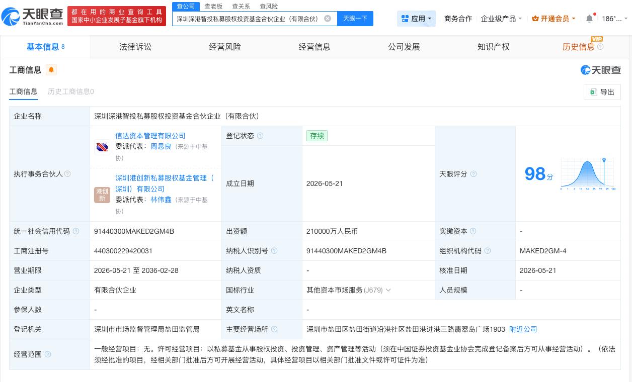632x382 pixels.
Task: Click help icon next to 纳税人识别号
Action: click(x=274, y=251)
